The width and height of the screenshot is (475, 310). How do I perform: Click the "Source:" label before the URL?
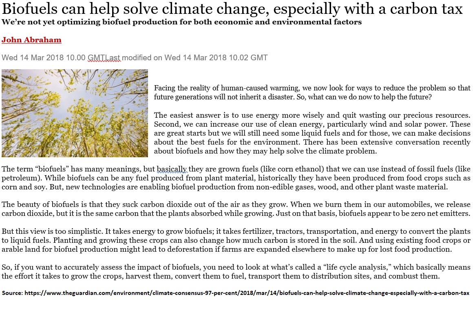point(13,293)
